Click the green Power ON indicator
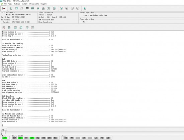 pos(5,138)
